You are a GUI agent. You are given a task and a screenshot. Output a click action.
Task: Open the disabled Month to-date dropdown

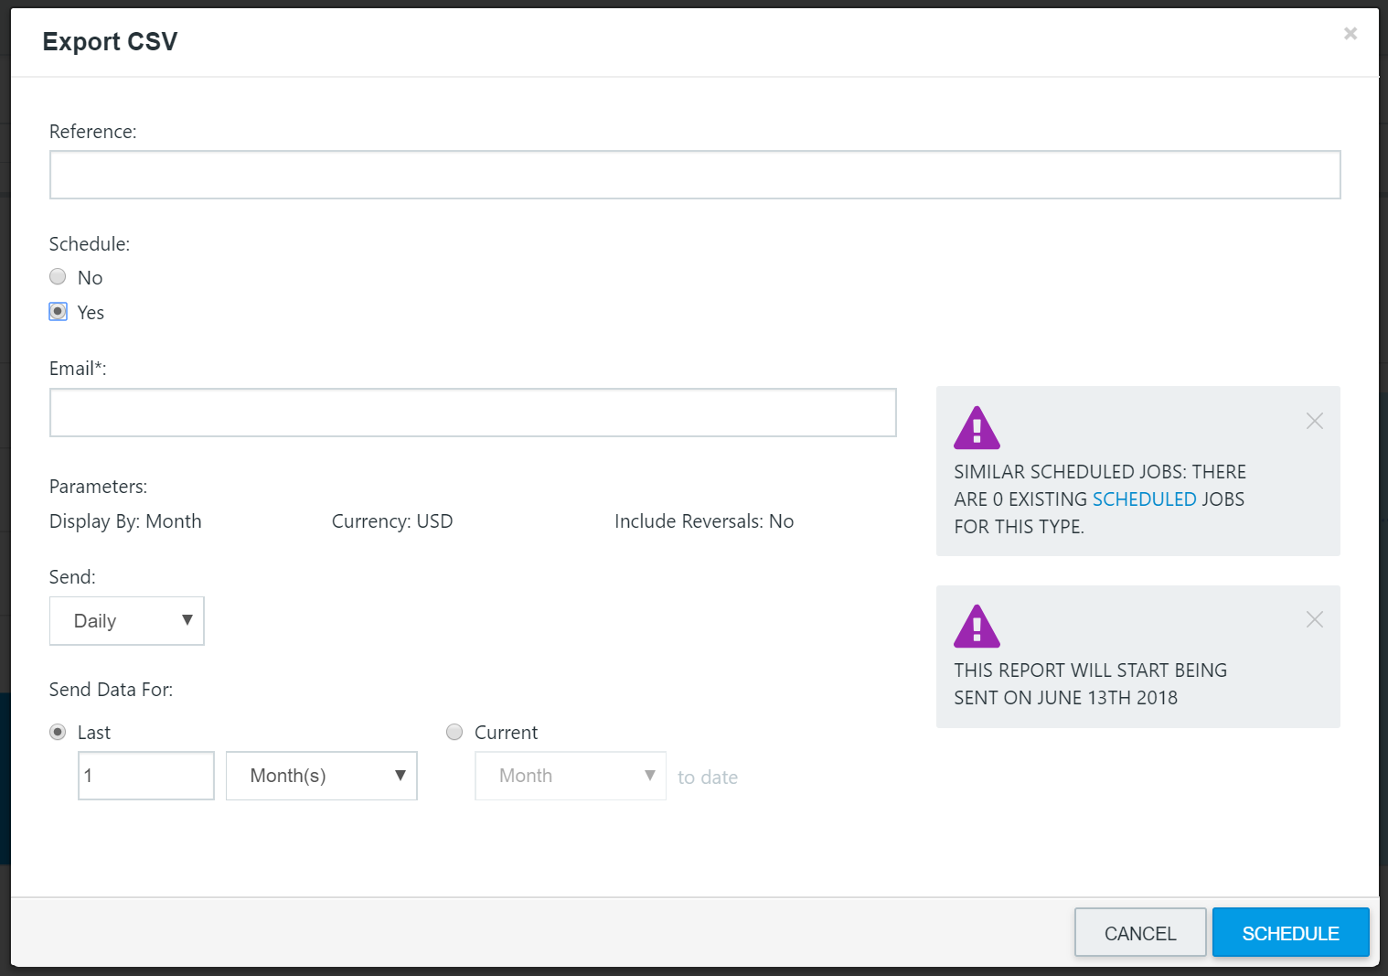(x=571, y=776)
